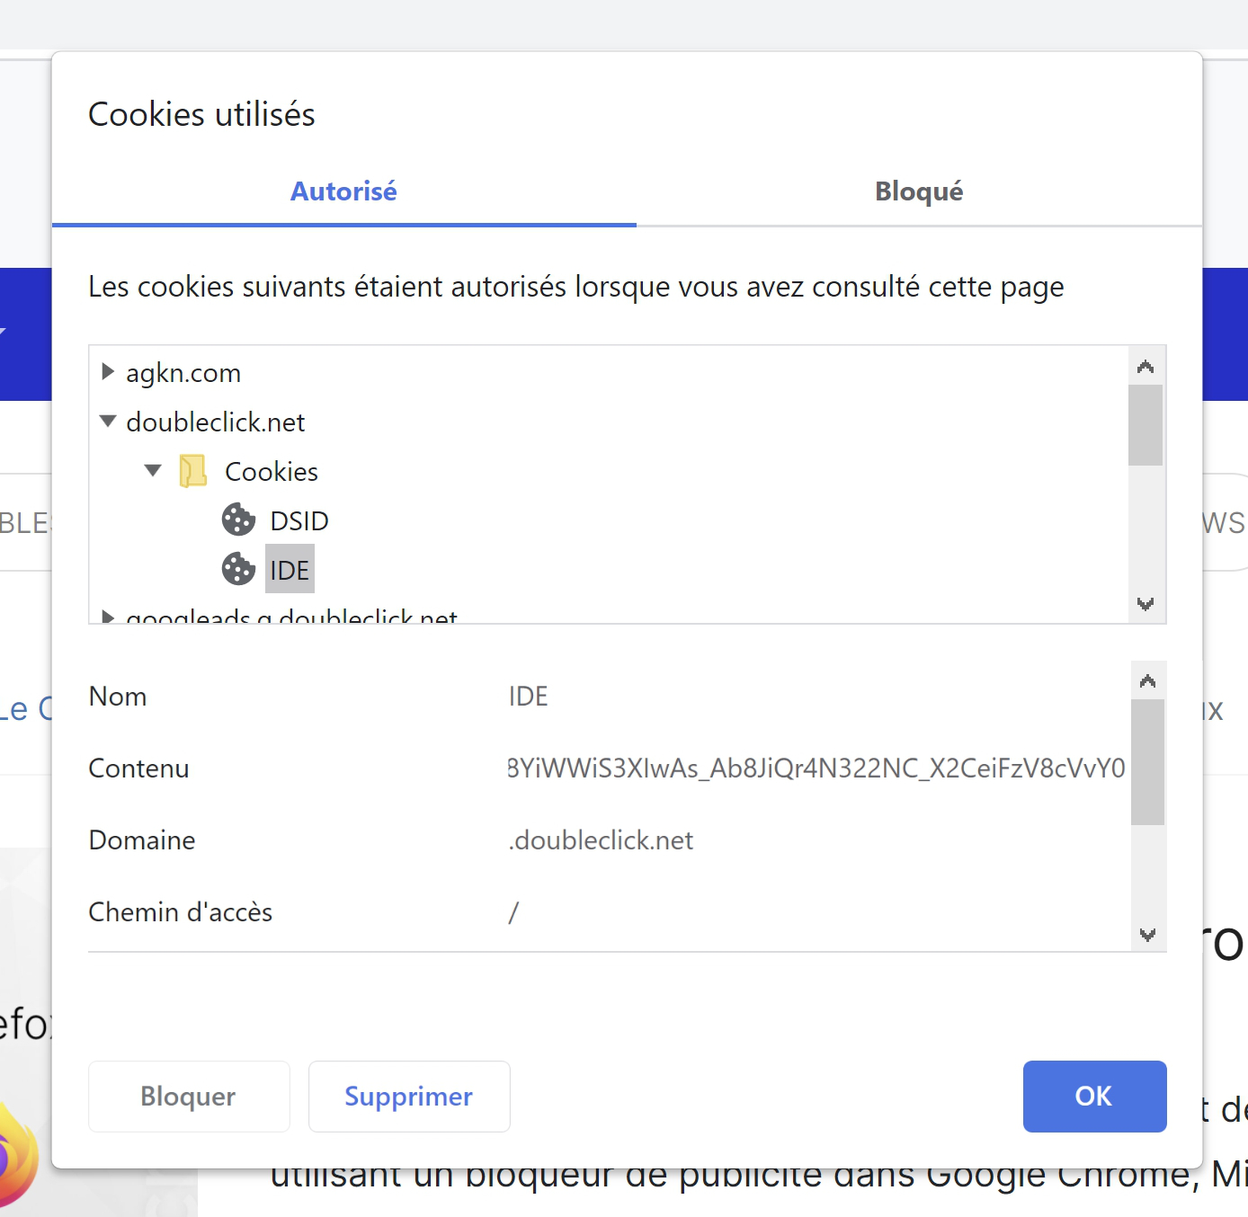Viewport: 1248px width, 1217px height.
Task: Click the Contenu cookie value text
Action: [816, 768]
